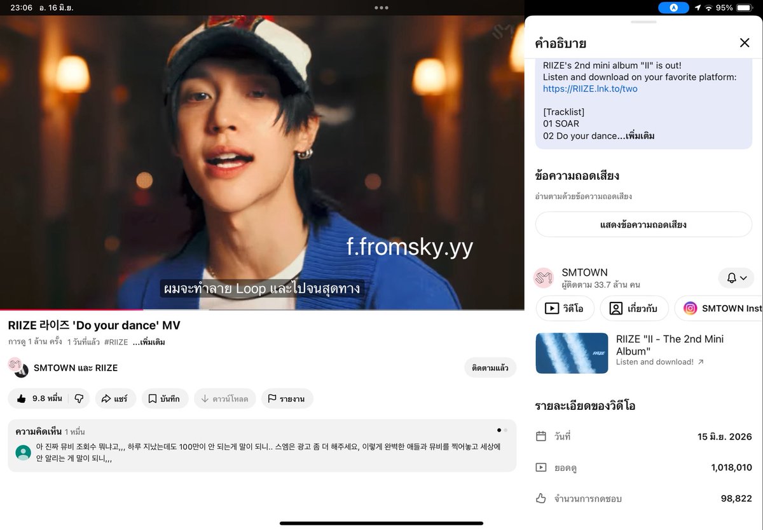This screenshot has height=530, width=763.
Task: Open SMTOWN และ RIIZE channel name
Action: [76, 368]
